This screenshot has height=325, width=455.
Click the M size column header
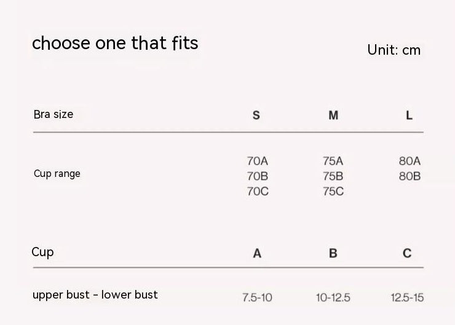click(333, 116)
